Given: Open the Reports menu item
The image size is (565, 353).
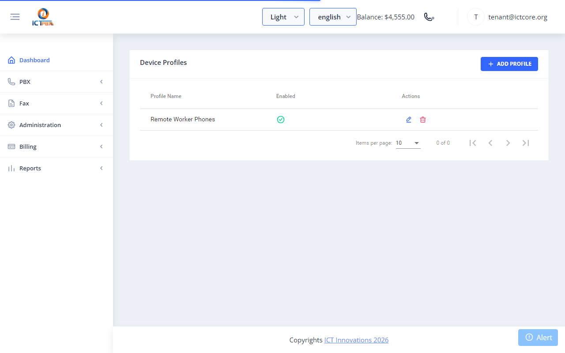Looking at the screenshot, I should tap(56, 168).
